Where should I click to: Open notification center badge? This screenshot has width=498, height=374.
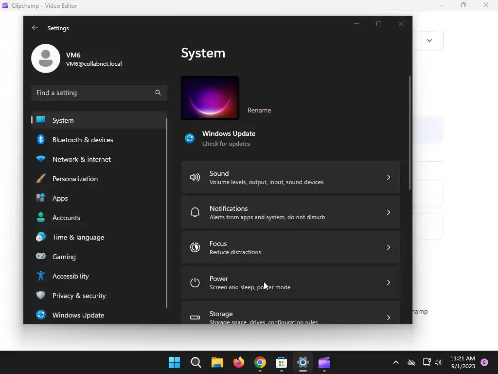pyautogui.click(x=484, y=362)
